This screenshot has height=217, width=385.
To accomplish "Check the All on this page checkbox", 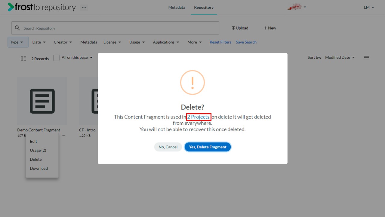I will (56, 58).
